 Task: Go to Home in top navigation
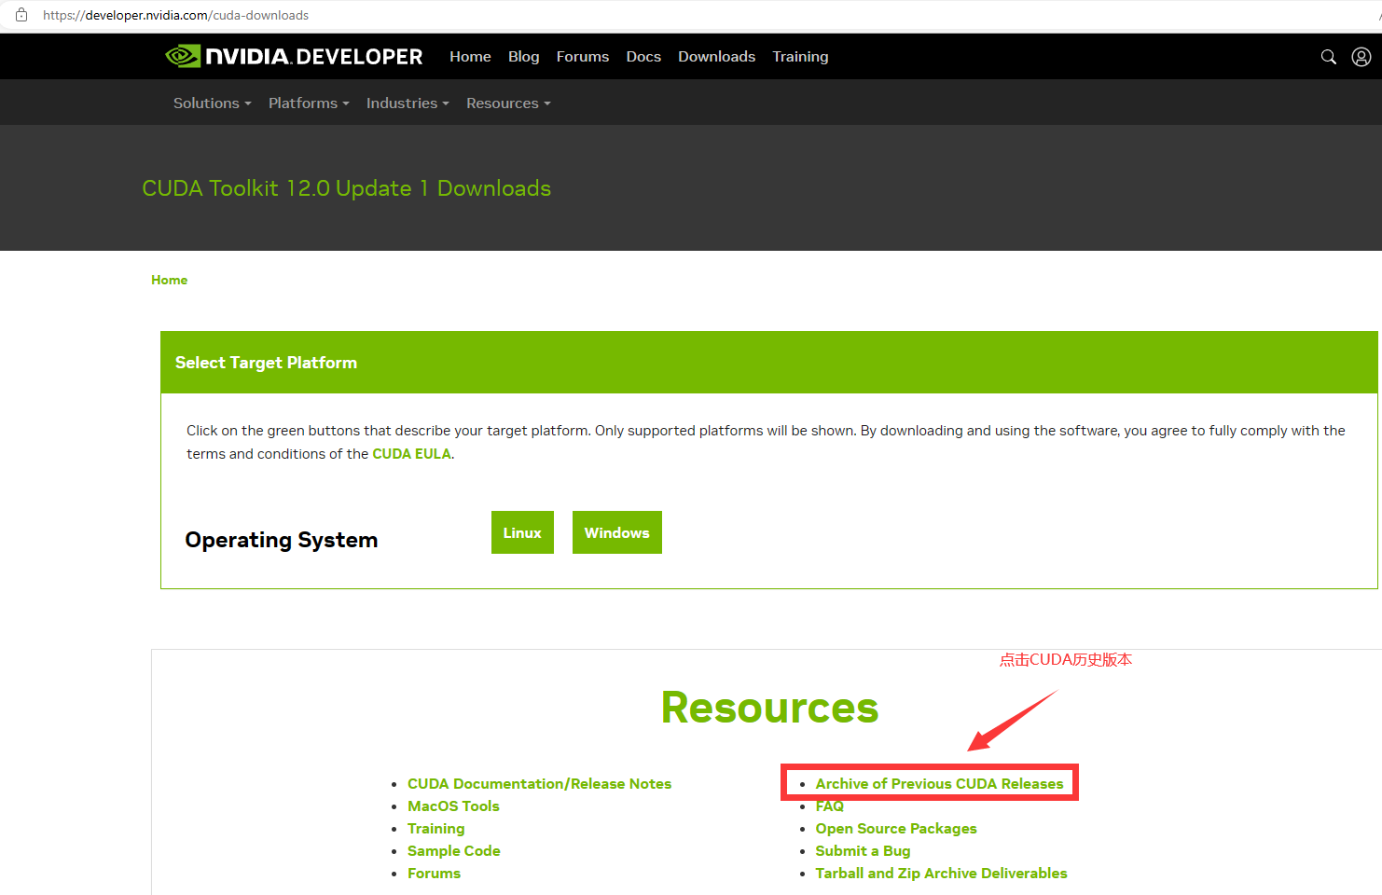[470, 57]
